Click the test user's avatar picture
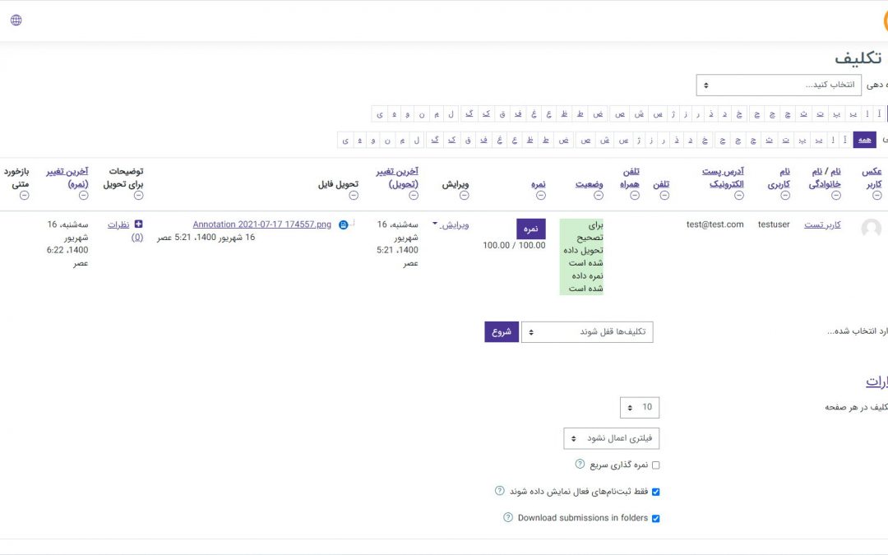 [871, 229]
